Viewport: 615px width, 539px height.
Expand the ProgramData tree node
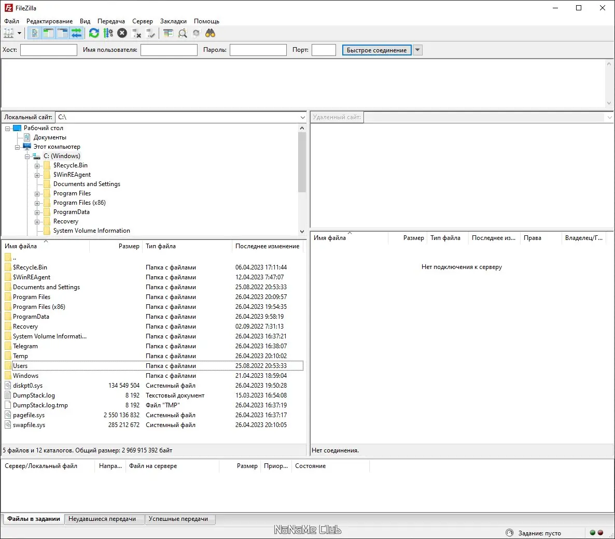[x=37, y=212]
